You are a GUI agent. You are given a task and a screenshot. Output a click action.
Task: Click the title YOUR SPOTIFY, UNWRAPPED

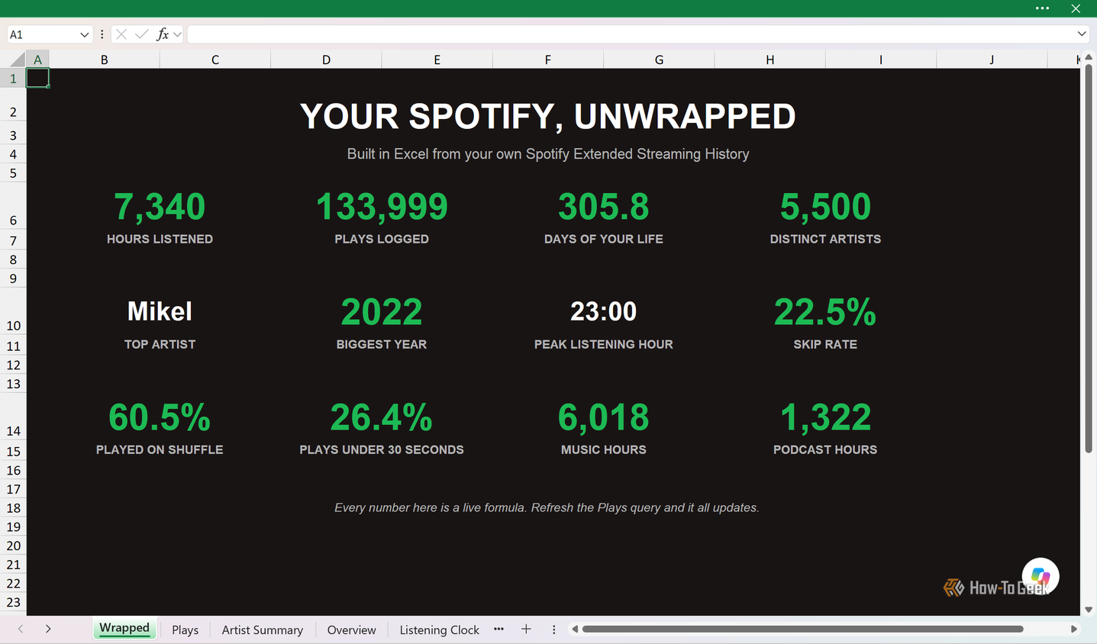pyautogui.click(x=548, y=117)
